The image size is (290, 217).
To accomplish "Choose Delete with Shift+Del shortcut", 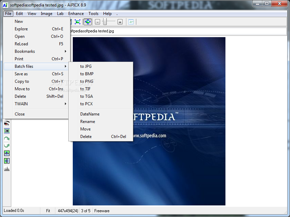I will pyautogui.click(x=36, y=96).
